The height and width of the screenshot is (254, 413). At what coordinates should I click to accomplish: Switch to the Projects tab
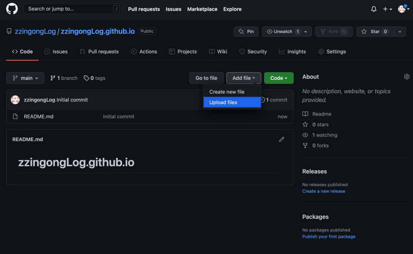(x=183, y=52)
